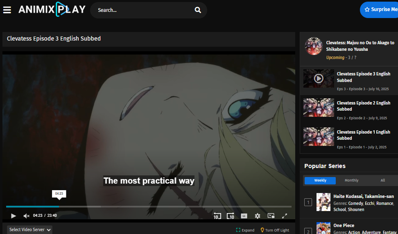
Task: Open Select Video Server dropdown
Action: 30,229
